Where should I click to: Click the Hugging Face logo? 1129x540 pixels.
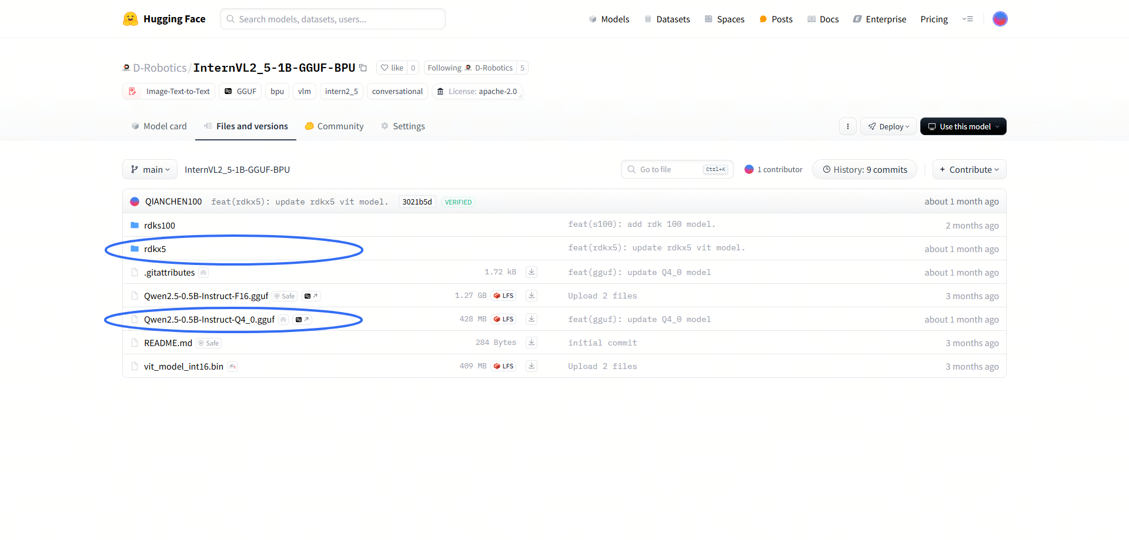pos(164,19)
